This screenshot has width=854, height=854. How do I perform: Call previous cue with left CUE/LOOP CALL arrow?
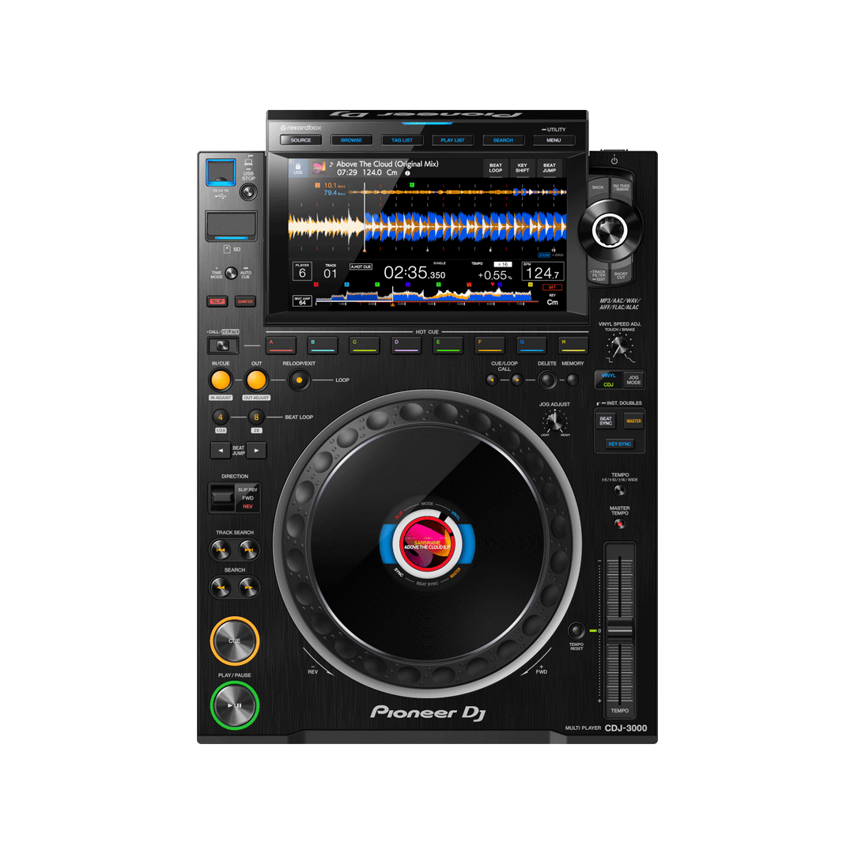tap(492, 380)
